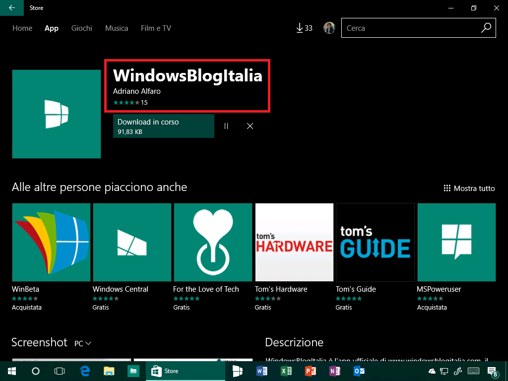Switch to the Musica tab
Screen dimensions: 508x381
117,28
